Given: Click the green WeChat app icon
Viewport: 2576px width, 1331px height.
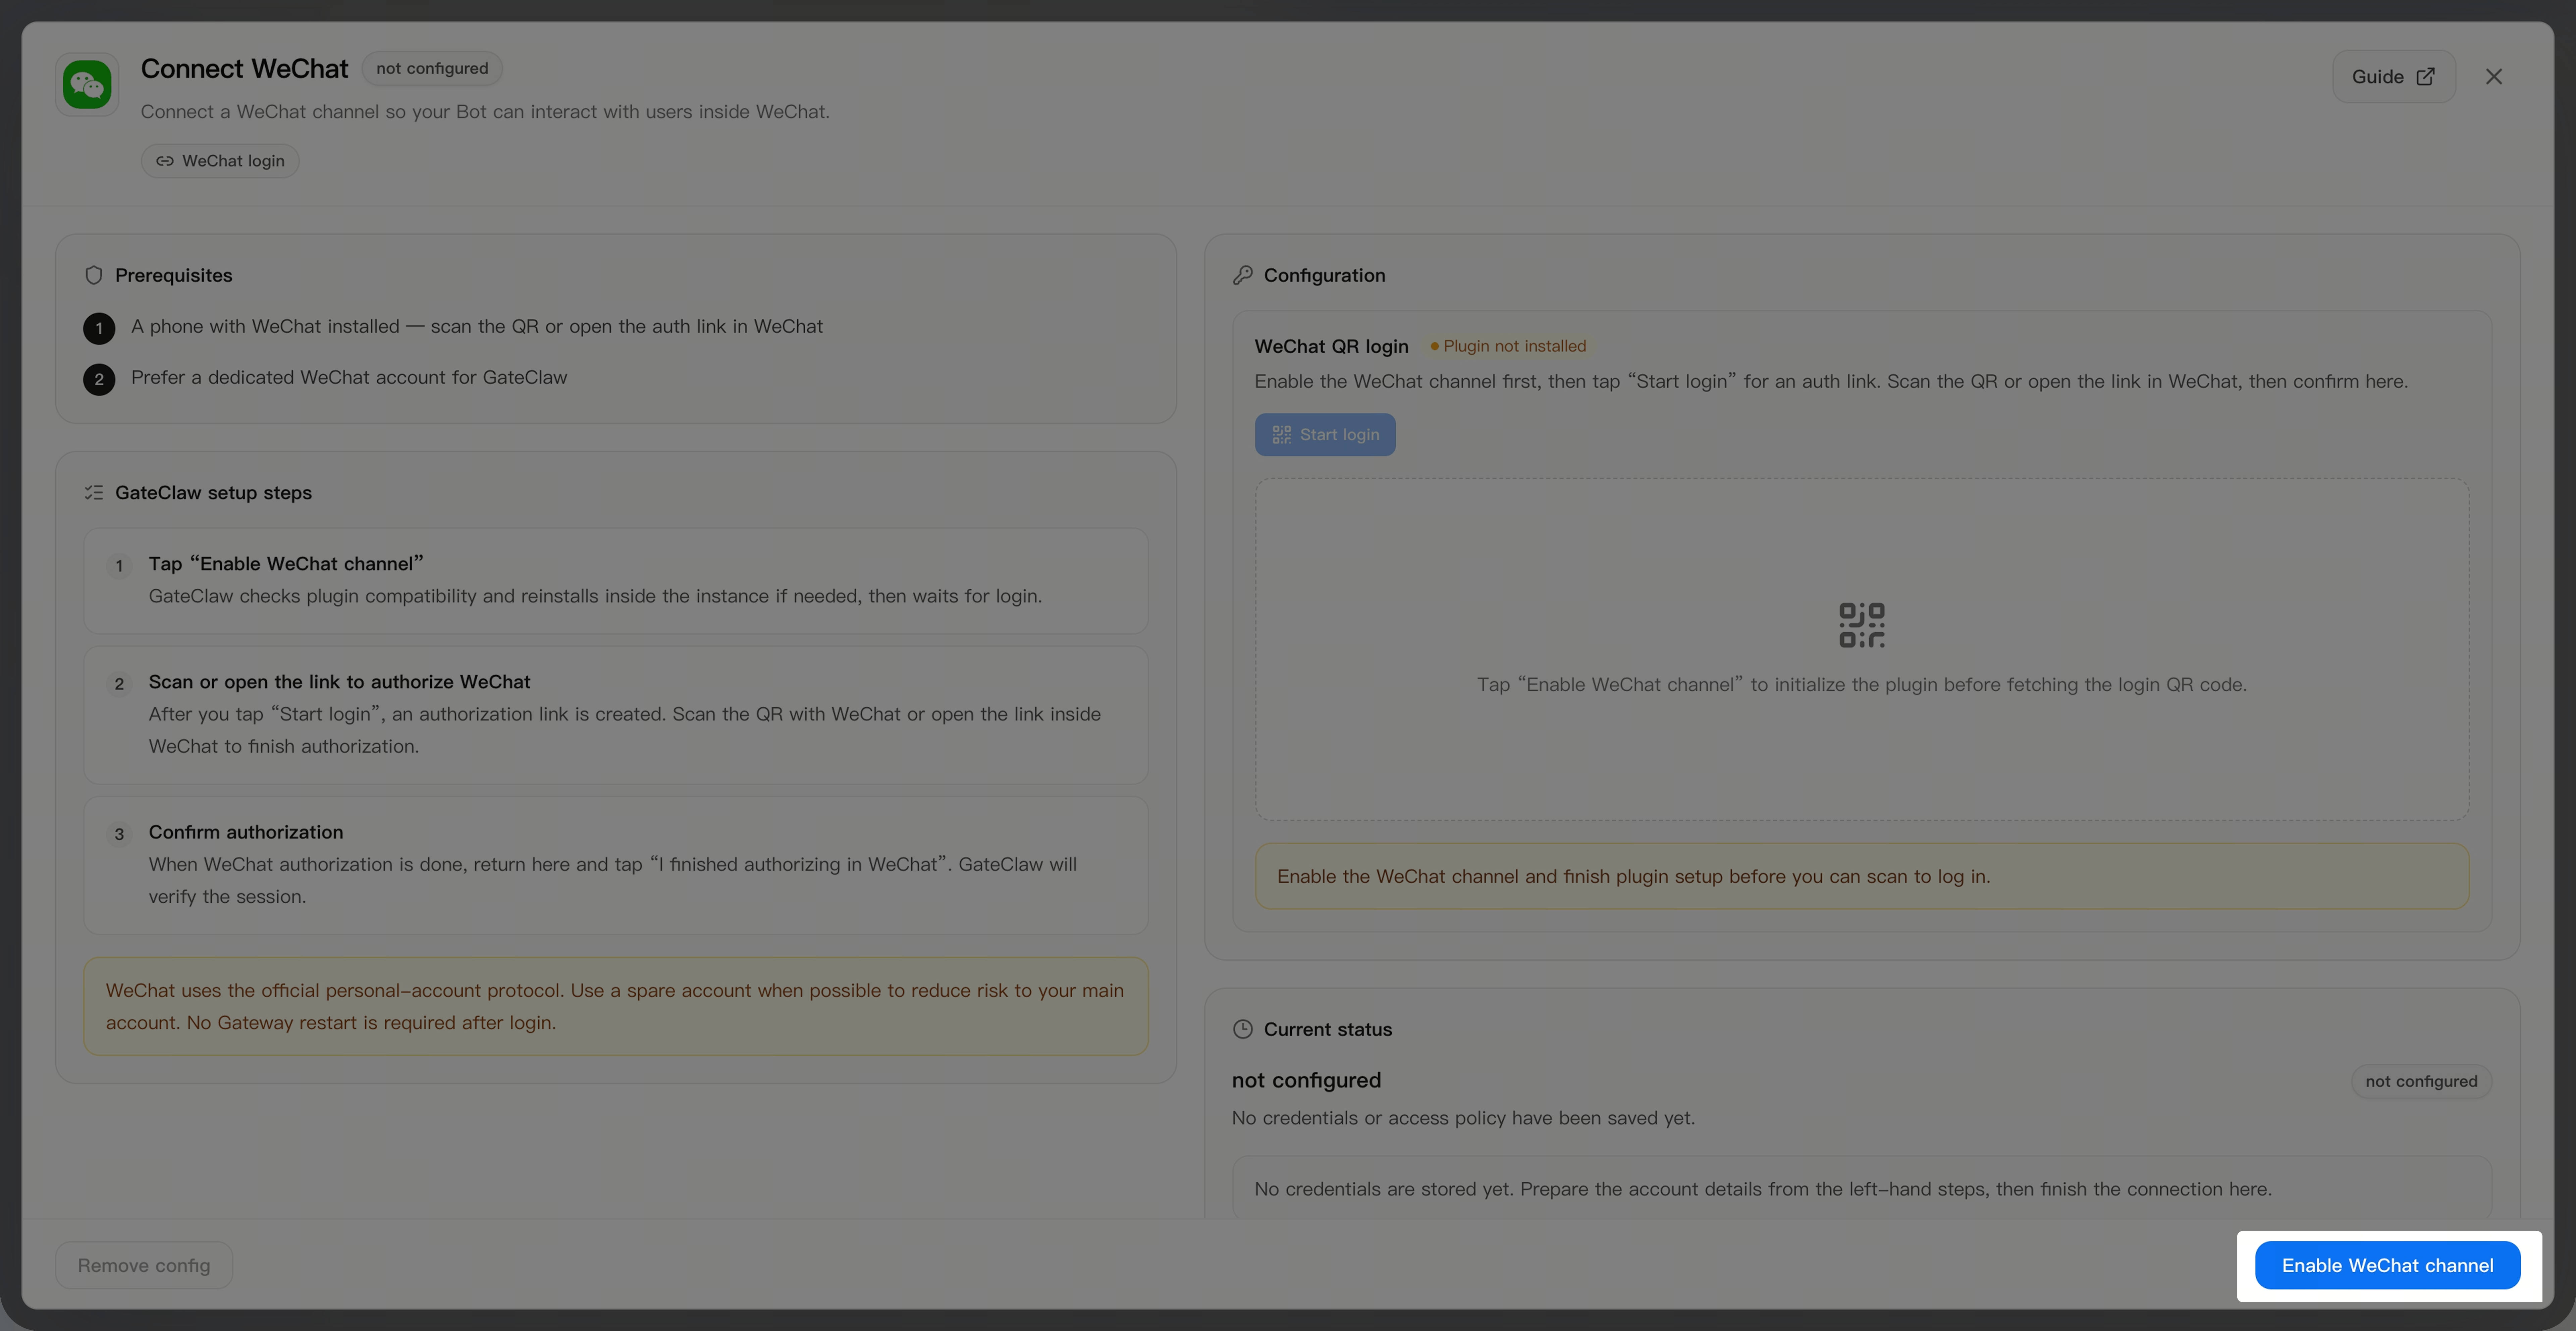Looking at the screenshot, I should pyautogui.click(x=87, y=85).
